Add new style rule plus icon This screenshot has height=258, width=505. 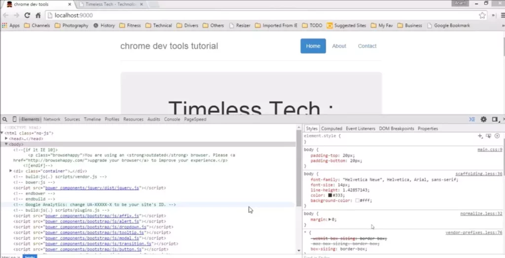click(480, 136)
